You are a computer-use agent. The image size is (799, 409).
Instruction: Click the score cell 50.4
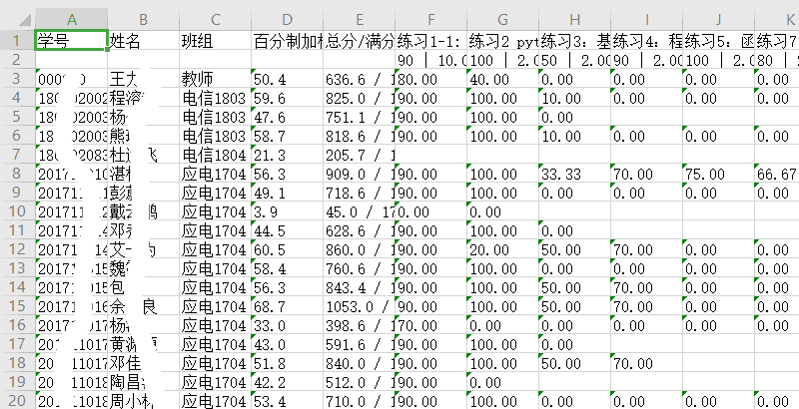tap(287, 79)
